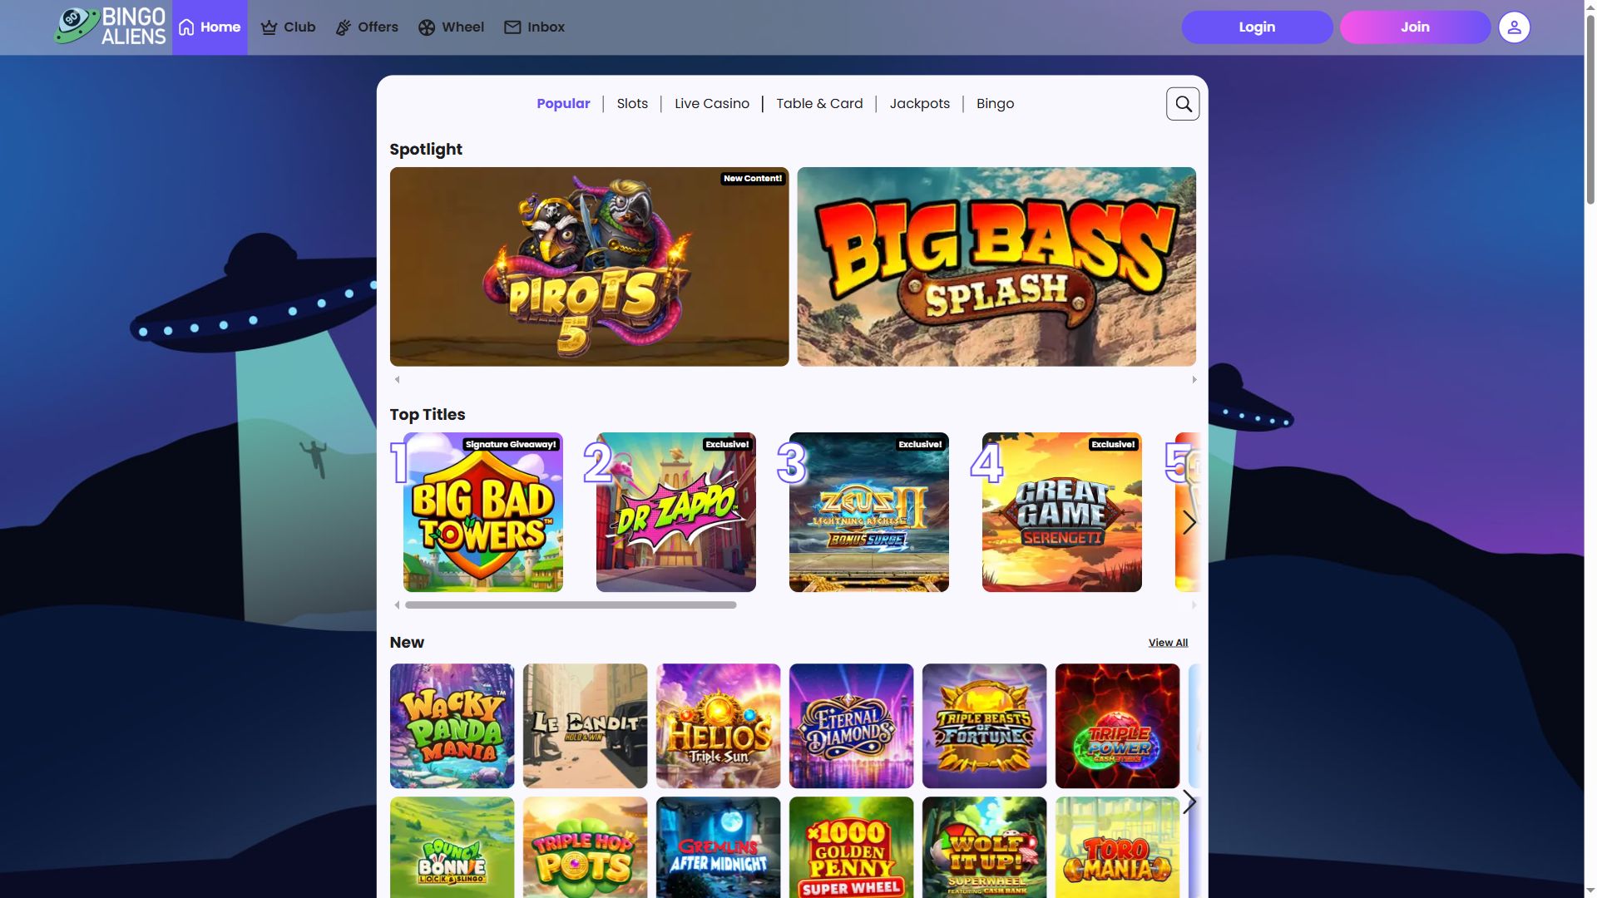Click the Login button
This screenshot has width=1597, height=898.
[1257, 27]
